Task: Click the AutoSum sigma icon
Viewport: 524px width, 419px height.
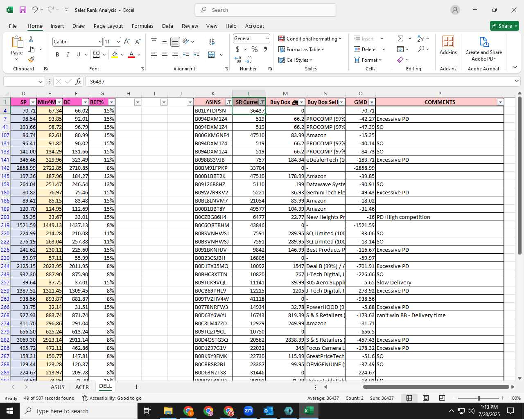Action: 400,38
